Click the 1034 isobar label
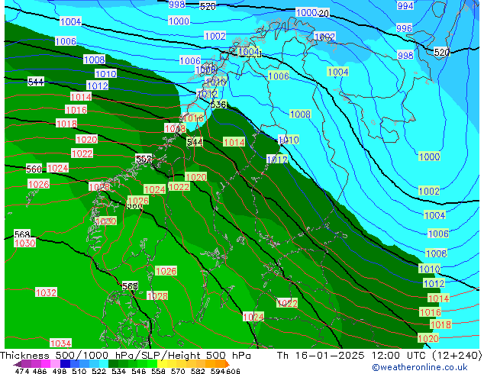 coord(61,343)
